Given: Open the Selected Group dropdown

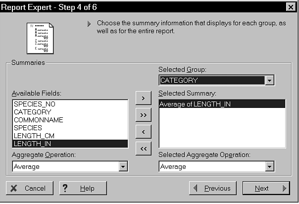Looking at the screenshot, I should coord(269,80).
